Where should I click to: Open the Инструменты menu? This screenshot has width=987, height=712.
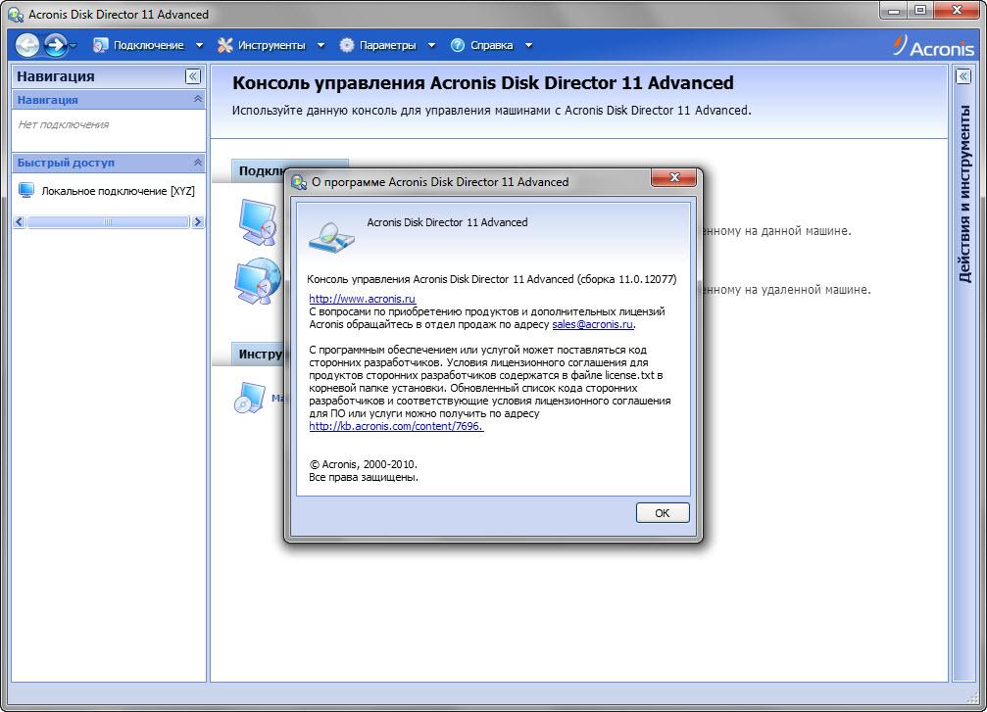271,45
